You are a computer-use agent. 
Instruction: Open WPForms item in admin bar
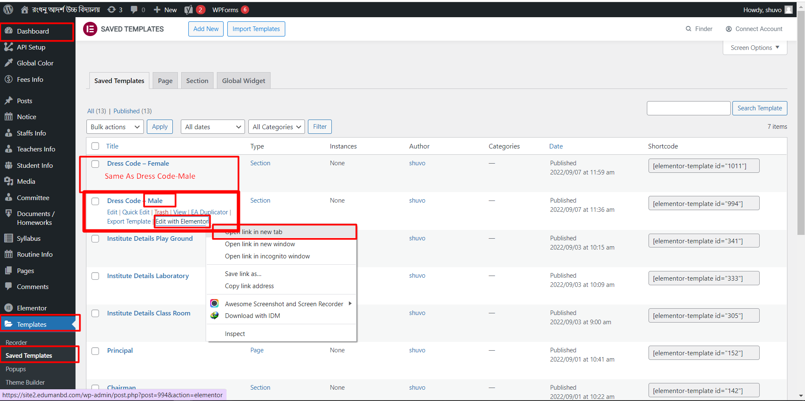coord(230,10)
